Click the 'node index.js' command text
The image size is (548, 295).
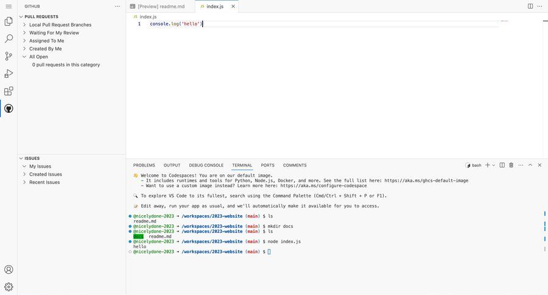[x=284, y=241]
